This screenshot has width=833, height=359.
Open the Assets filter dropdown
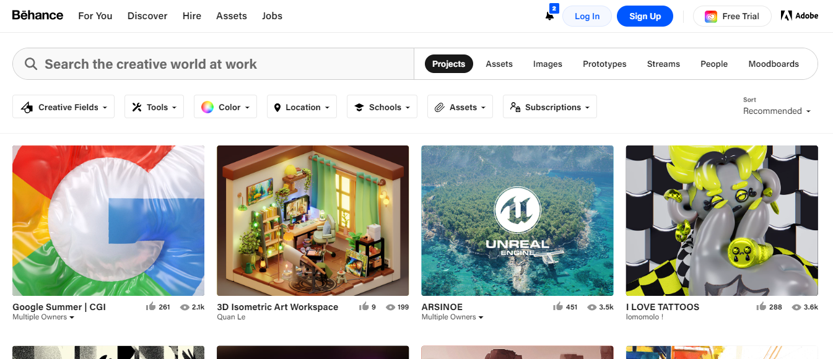pyautogui.click(x=460, y=107)
